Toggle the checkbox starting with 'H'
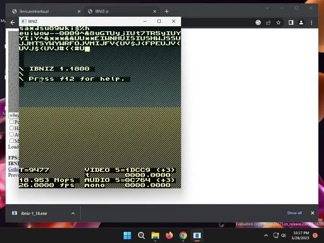The image size is (324, 243). 12,128
